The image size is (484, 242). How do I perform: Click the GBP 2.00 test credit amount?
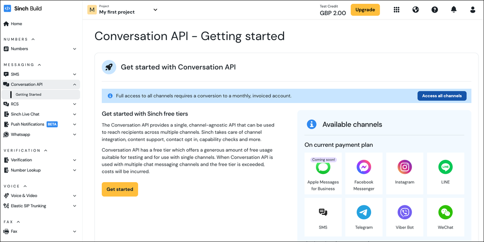333,13
